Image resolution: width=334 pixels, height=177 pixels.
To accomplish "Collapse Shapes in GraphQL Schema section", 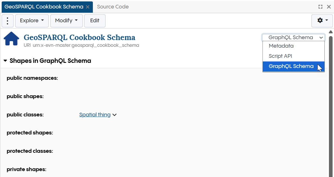I will click(x=5, y=61).
